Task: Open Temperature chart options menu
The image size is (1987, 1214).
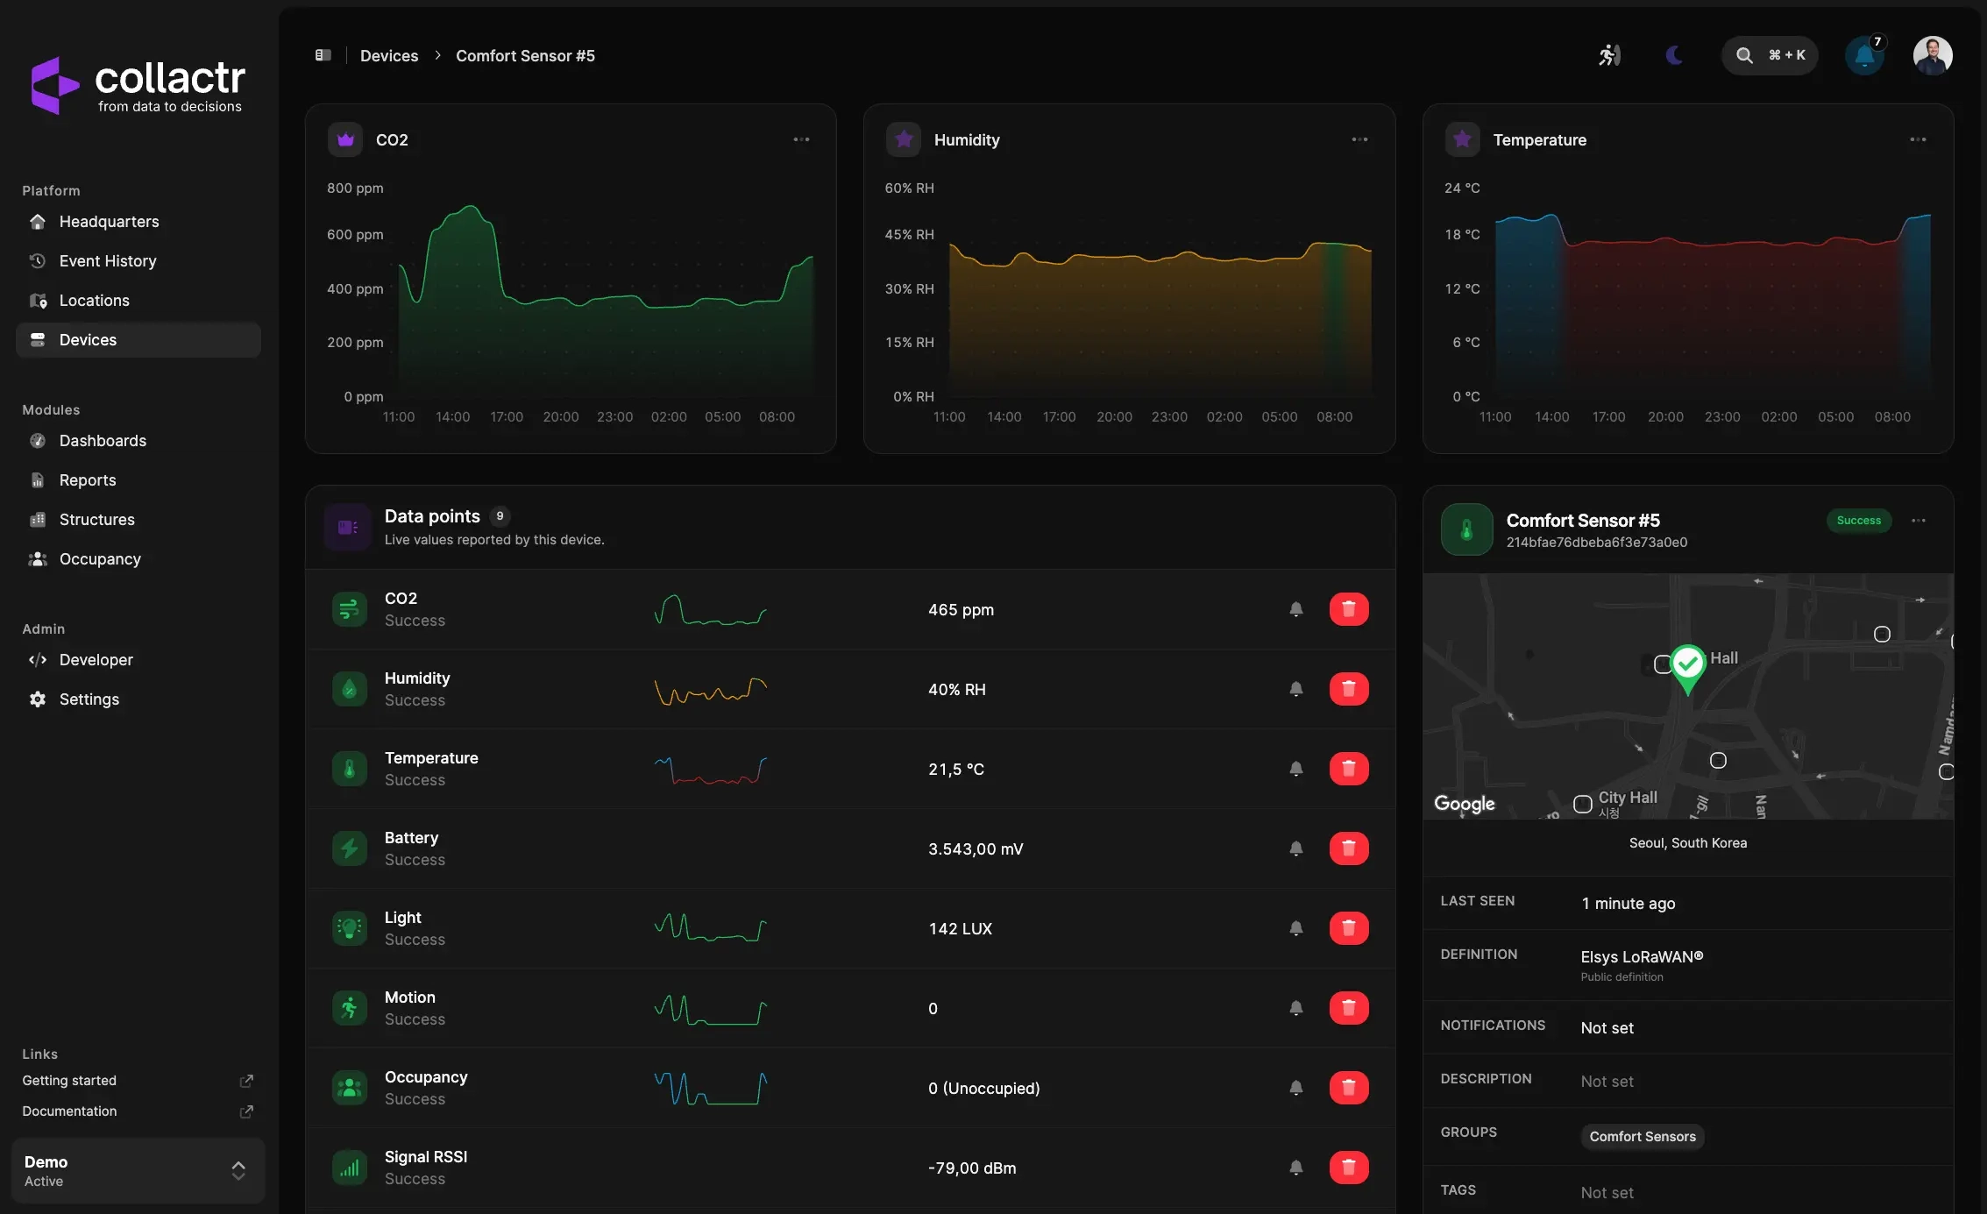Action: [x=1918, y=139]
